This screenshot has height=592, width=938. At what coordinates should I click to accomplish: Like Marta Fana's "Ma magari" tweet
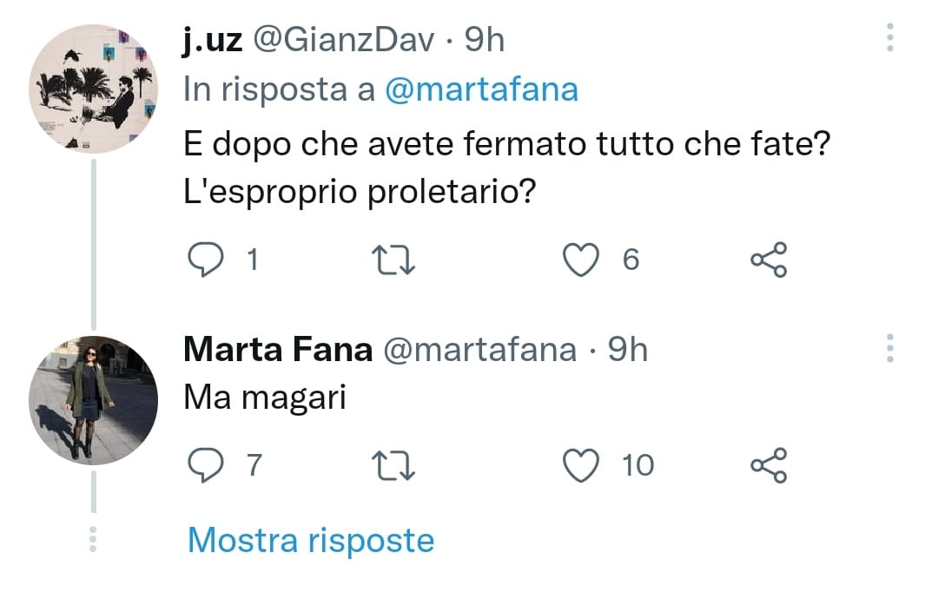[583, 465]
